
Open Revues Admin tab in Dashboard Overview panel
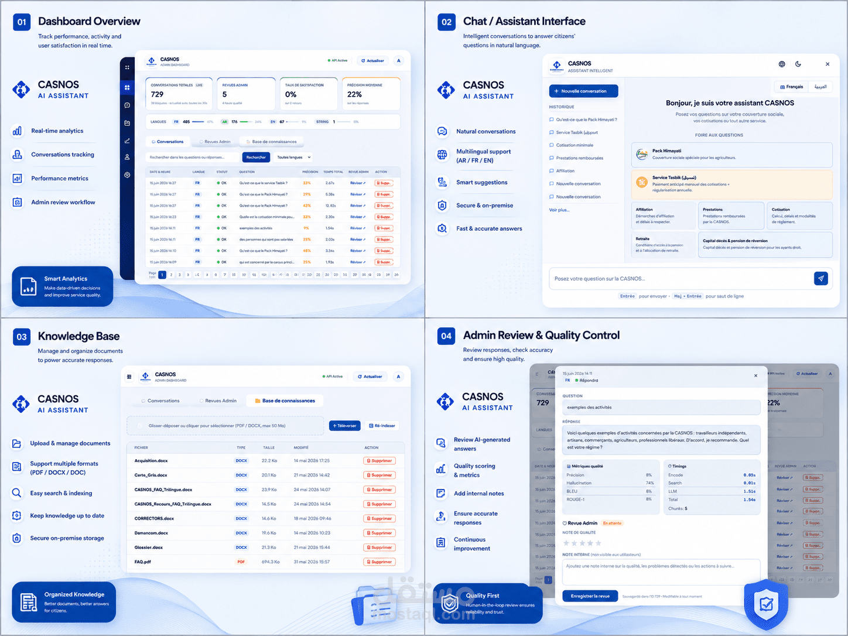(x=215, y=142)
